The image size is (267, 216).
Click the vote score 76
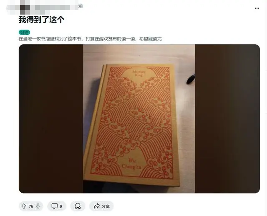(x=31, y=206)
